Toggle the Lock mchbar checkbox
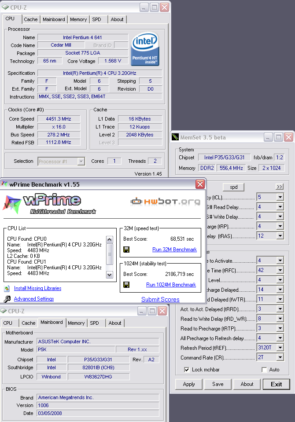 pos(186,370)
